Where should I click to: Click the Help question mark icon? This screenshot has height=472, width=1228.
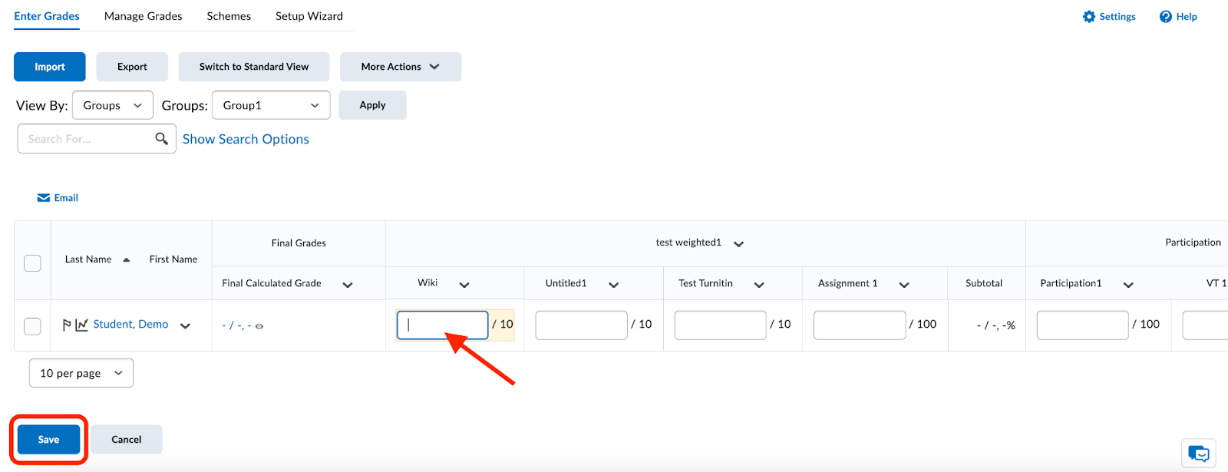[x=1165, y=16]
